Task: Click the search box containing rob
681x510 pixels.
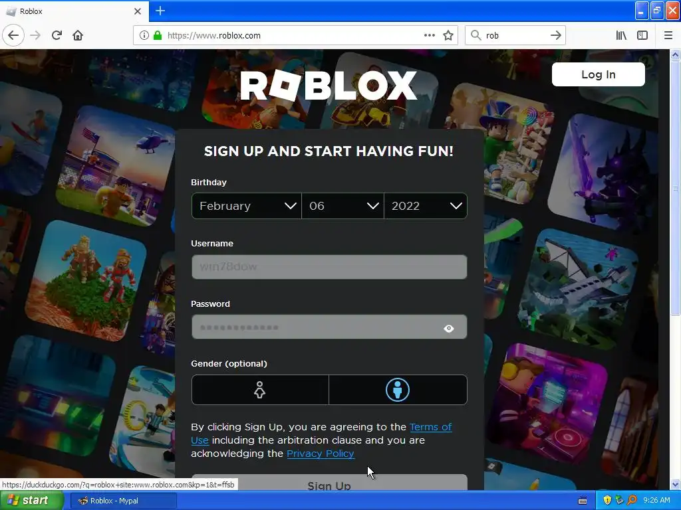Action: point(515,35)
